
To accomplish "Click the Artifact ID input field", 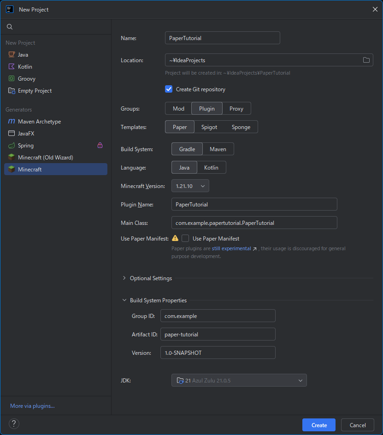I will point(218,334).
